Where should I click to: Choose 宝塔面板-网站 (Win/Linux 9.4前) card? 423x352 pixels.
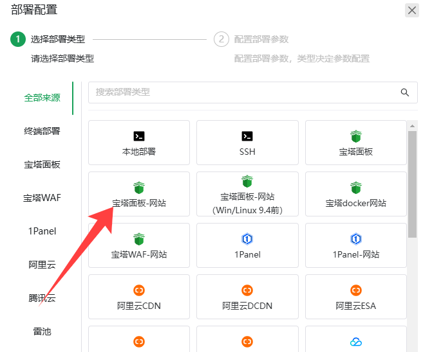click(x=247, y=193)
